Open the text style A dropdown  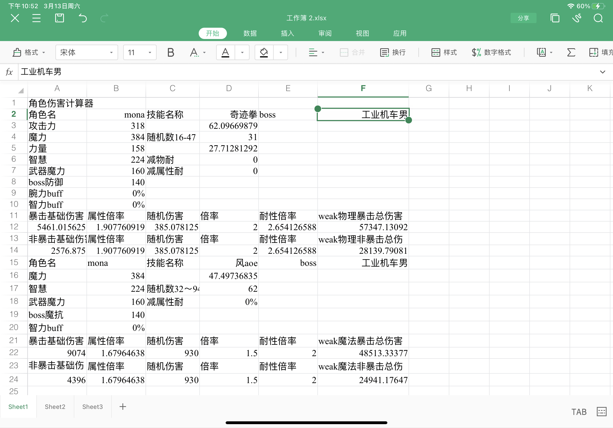point(197,52)
